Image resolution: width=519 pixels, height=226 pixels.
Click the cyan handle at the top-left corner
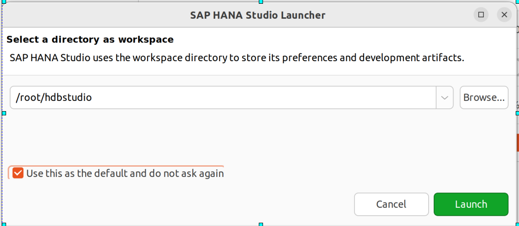tap(4, 1)
